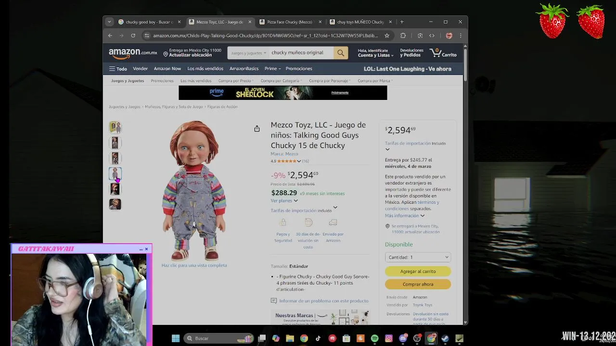
Task: Open Discord from the taskbar
Action: [x=403, y=338]
